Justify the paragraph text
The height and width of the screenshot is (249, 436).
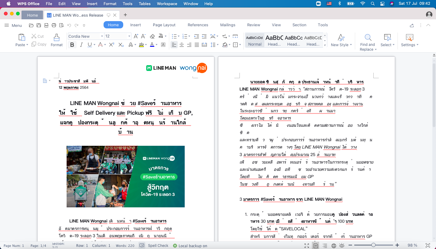coord(197,45)
